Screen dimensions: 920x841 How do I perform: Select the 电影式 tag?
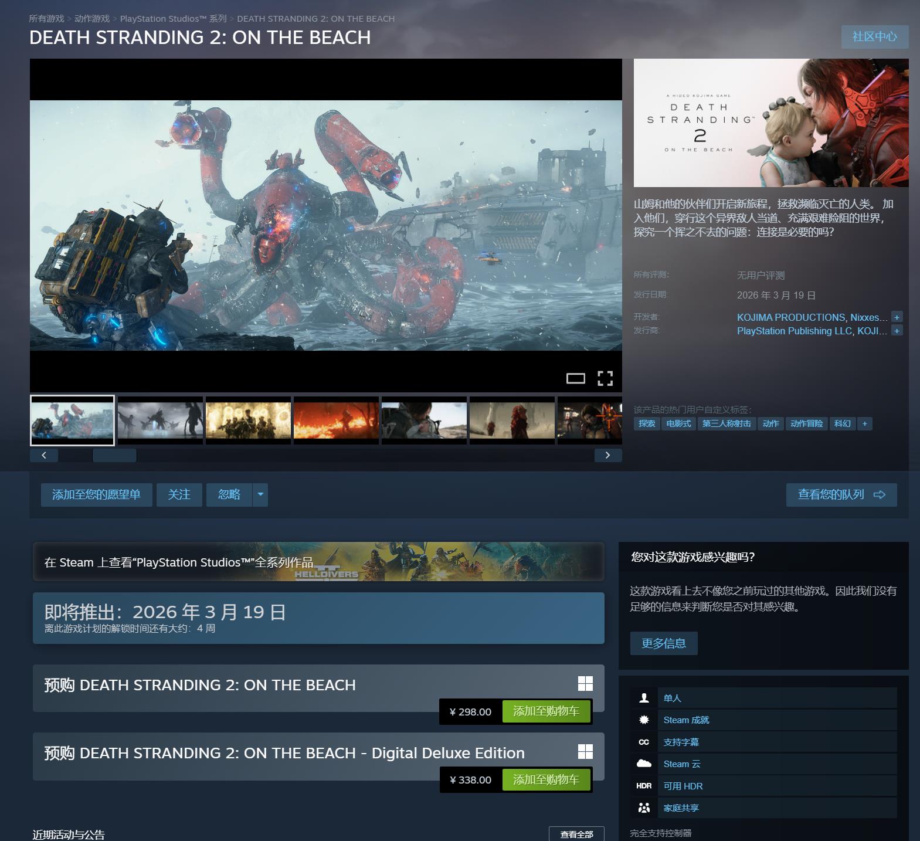coord(678,423)
